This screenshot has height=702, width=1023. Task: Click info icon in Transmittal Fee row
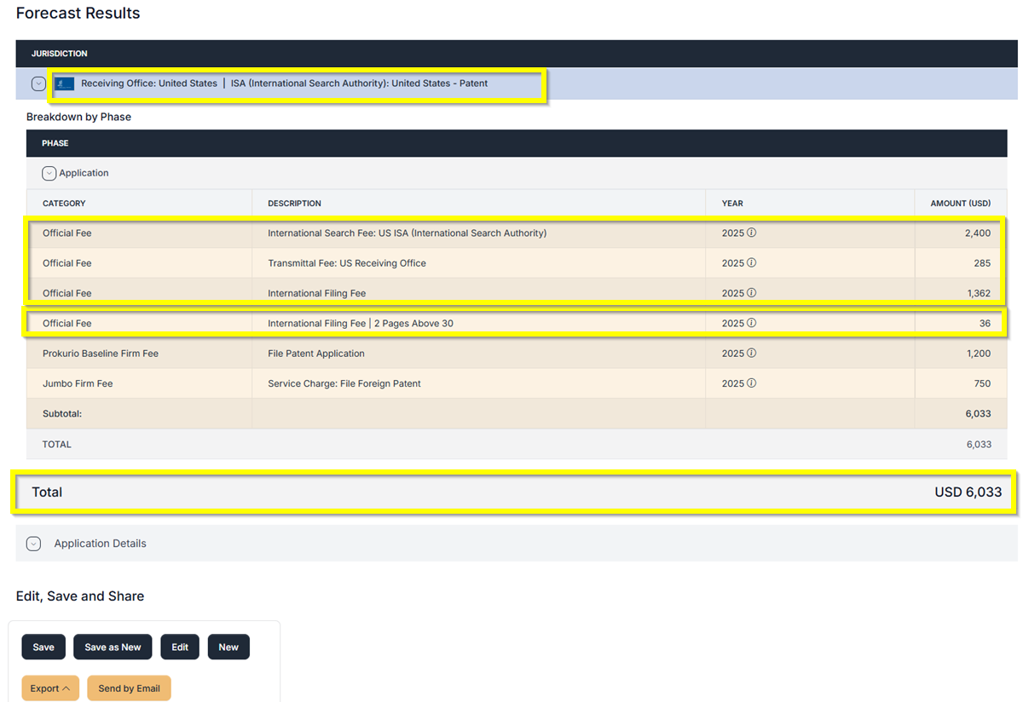click(751, 262)
